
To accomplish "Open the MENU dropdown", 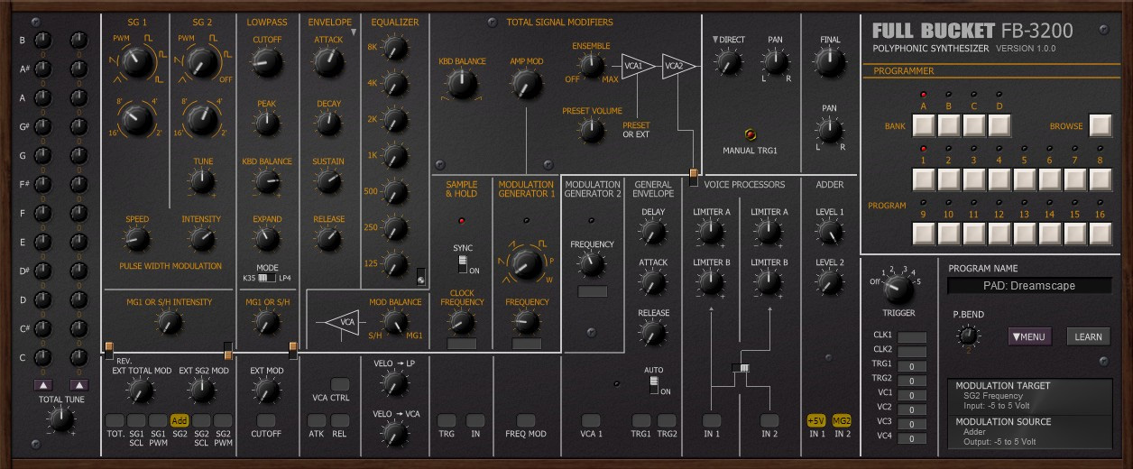I will pyautogui.click(x=1029, y=336).
